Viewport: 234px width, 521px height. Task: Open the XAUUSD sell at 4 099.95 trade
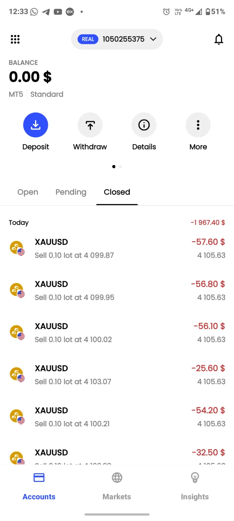coord(117,291)
